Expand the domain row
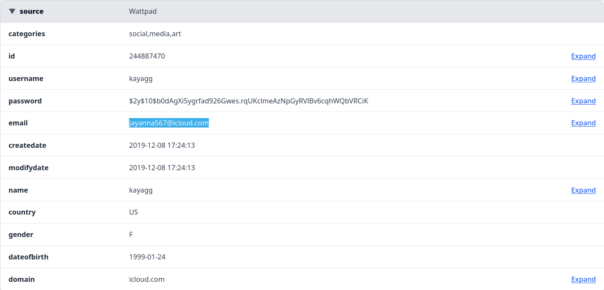Viewport: 604px width, 290px height. point(583,279)
